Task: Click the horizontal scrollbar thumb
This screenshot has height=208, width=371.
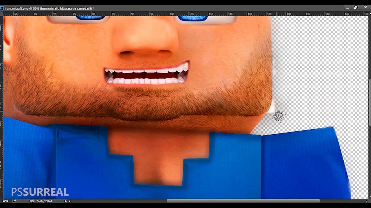Action: (x=243, y=201)
